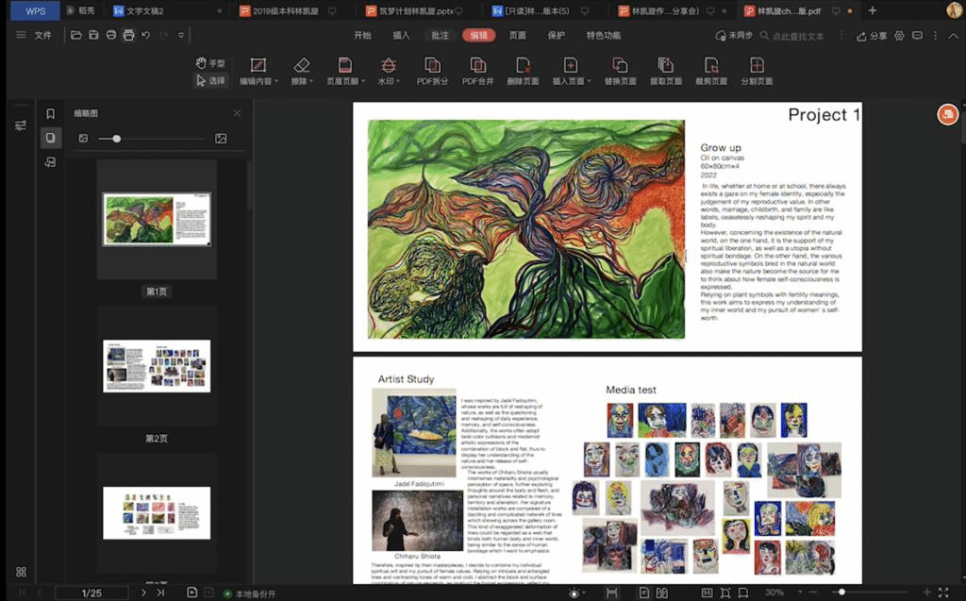Toggle the 选择 selection tool mode
966x601 pixels.
[210, 80]
